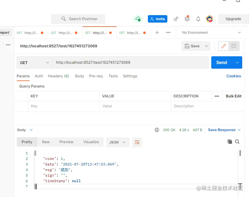Open the settings gear icon
The height and width of the screenshot is (197, 249).
[x=187, y=19]
